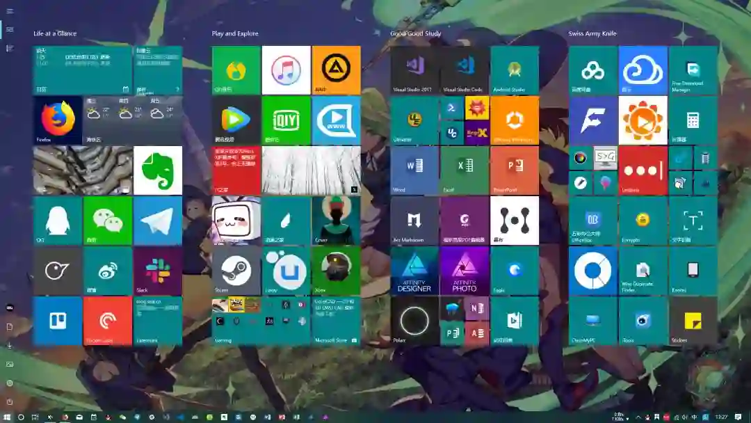Open the gaming tile folder

click(x=261, y=321)
